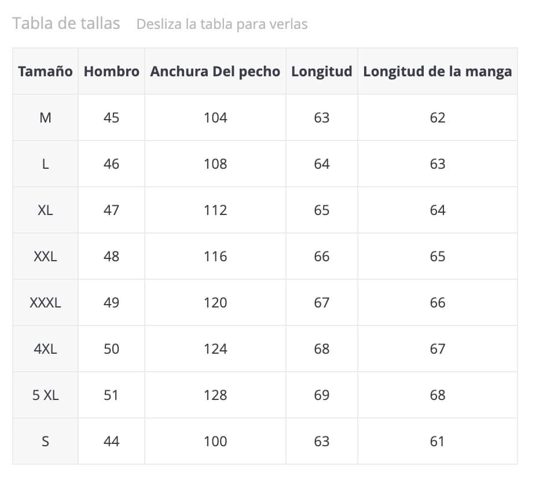Click the "Tabla de tallas" heading
The image size is (536, 489).
tap(66, 23)
